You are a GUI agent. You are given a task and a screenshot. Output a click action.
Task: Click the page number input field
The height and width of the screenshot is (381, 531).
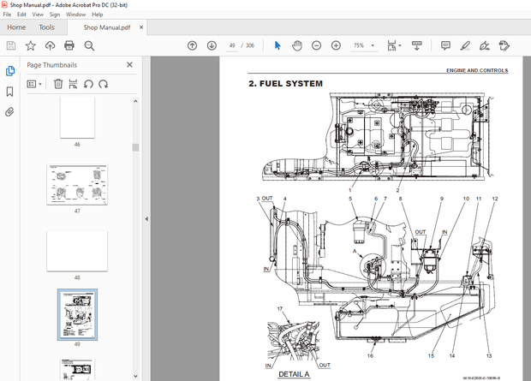232,45
